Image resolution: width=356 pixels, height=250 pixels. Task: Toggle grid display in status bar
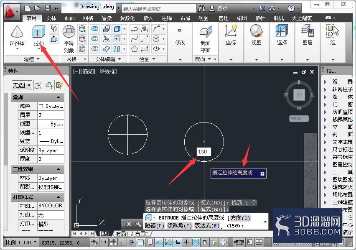coord(113,242)
